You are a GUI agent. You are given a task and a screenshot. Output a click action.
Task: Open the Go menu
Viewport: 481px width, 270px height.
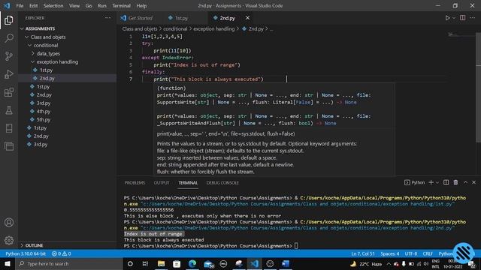[89, 5]
